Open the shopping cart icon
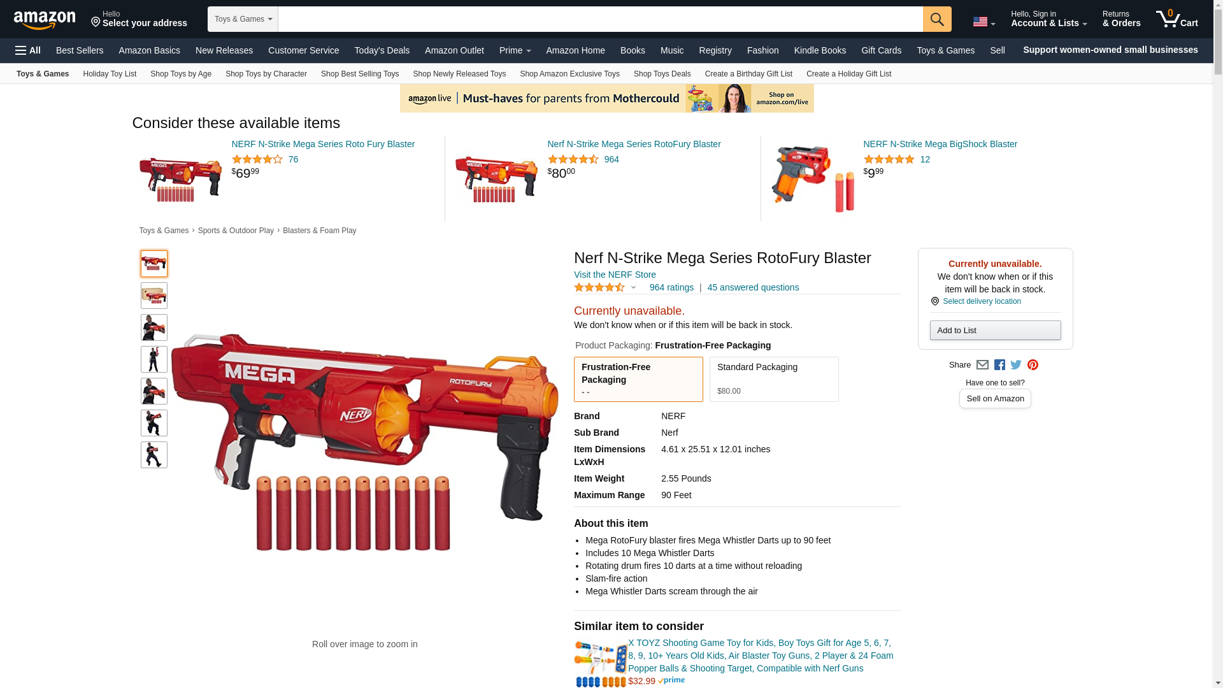Screen dimensions: 1223x688 (1177, 18)
